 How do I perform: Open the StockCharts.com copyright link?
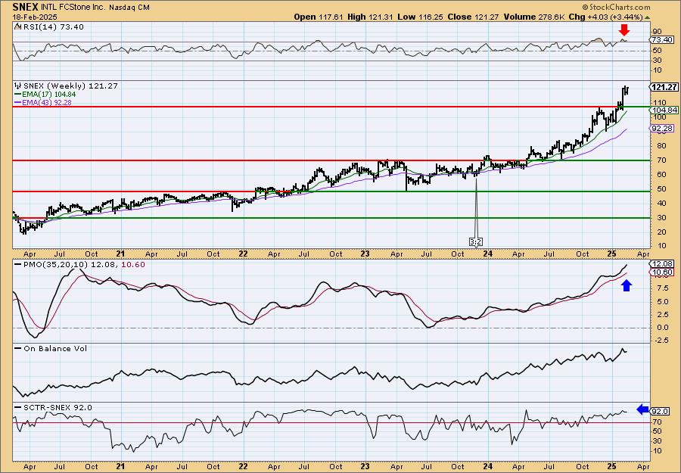pyautogui.click(x=616, y=7)
